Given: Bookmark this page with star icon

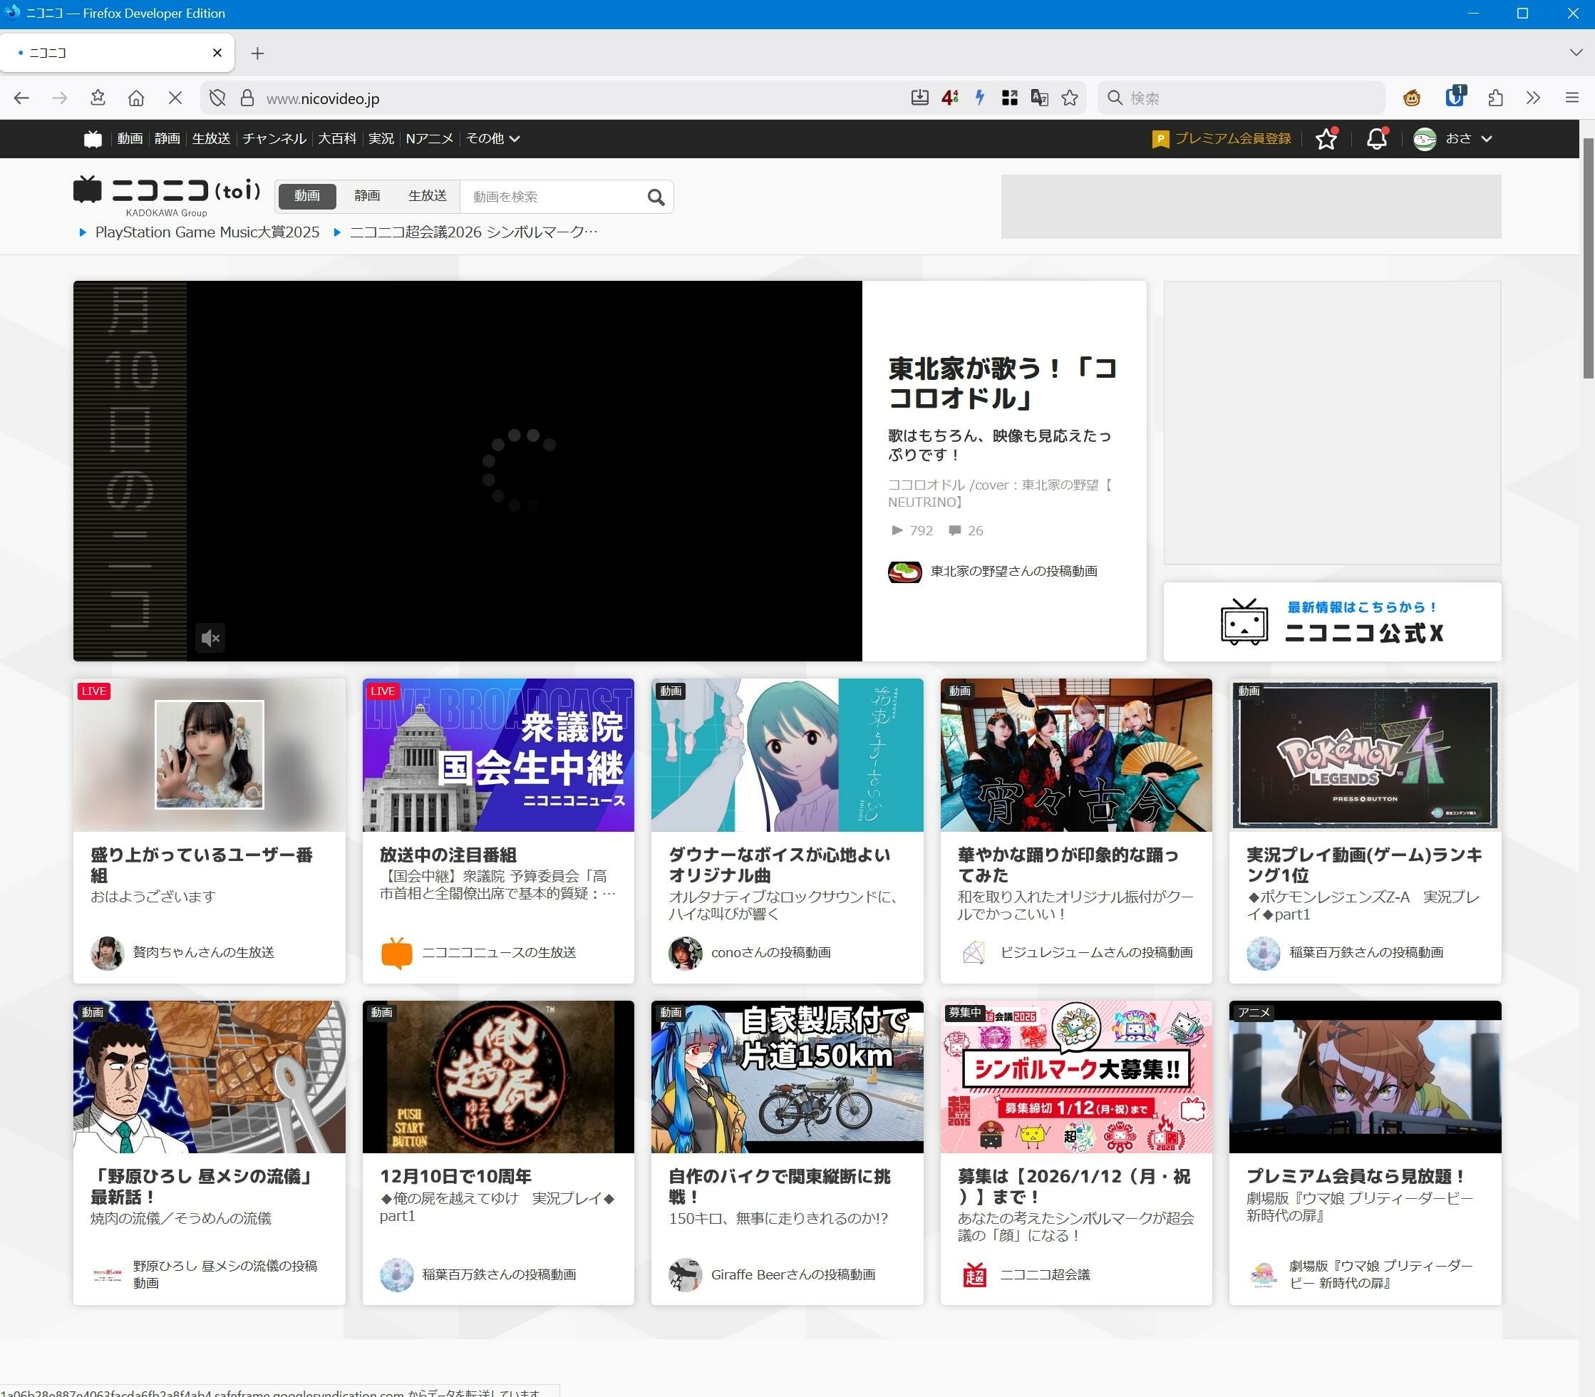Looking at the screenshot, I should tap(1070, 98).
